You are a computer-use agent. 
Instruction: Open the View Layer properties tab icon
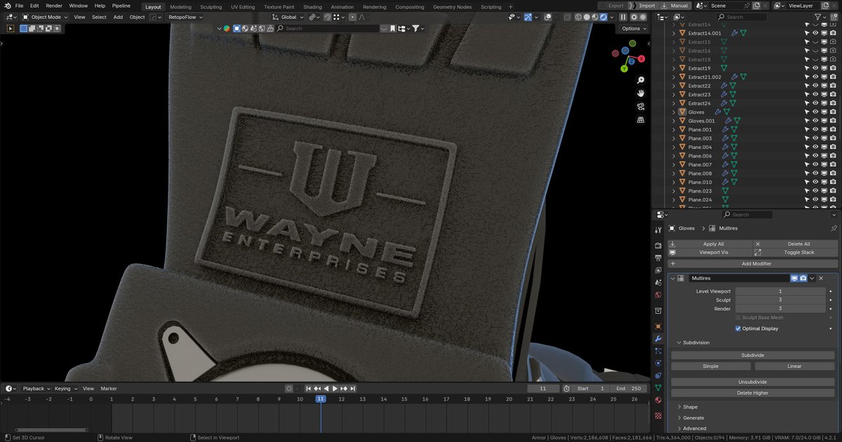pos(658,270)
